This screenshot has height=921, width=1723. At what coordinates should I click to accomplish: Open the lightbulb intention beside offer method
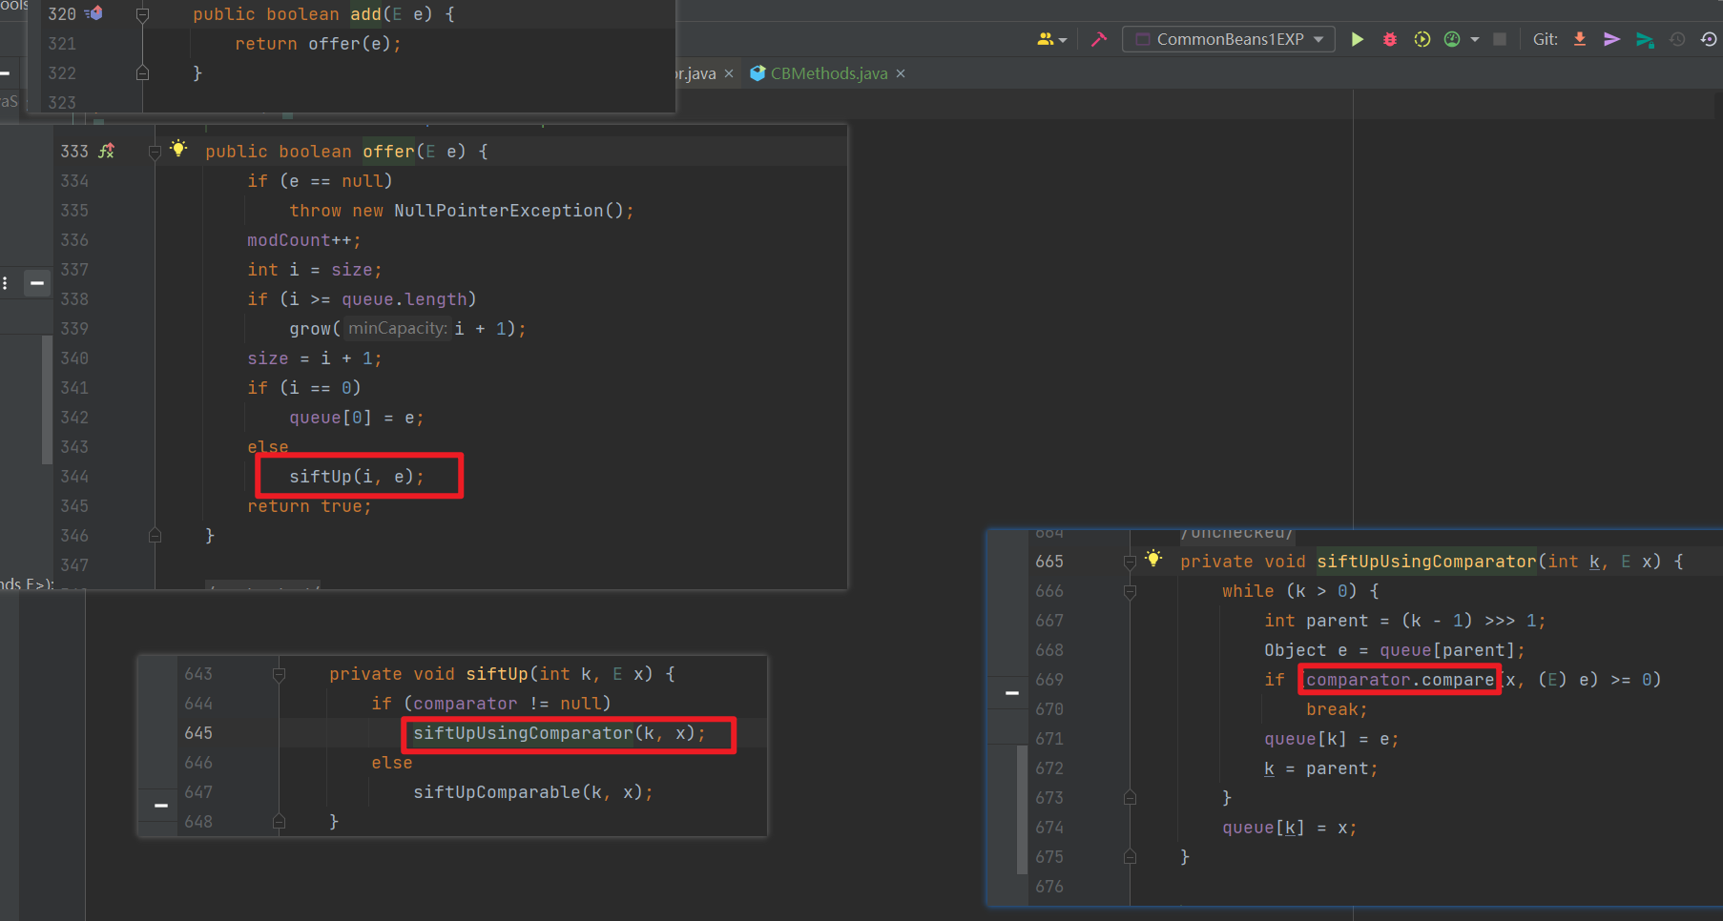click(178, 148)
